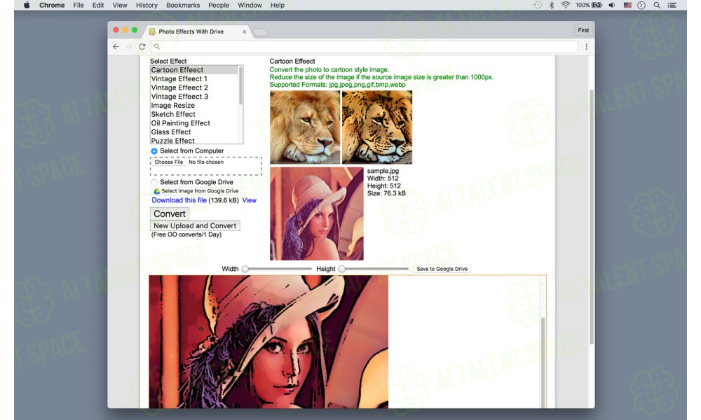
Task: Open the Edit menu
Action: [98, 6]
